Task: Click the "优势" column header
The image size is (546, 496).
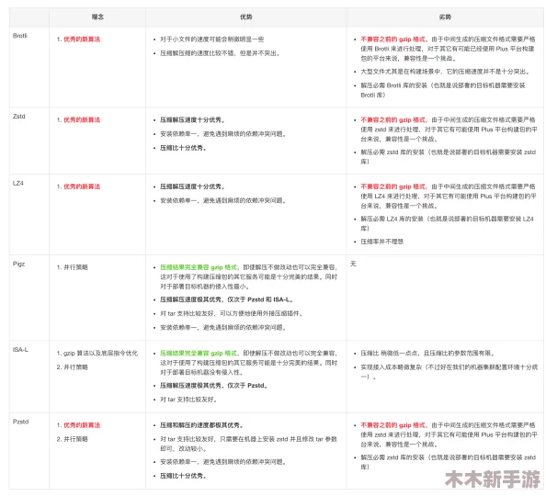Action: click(x=245, y=17)
